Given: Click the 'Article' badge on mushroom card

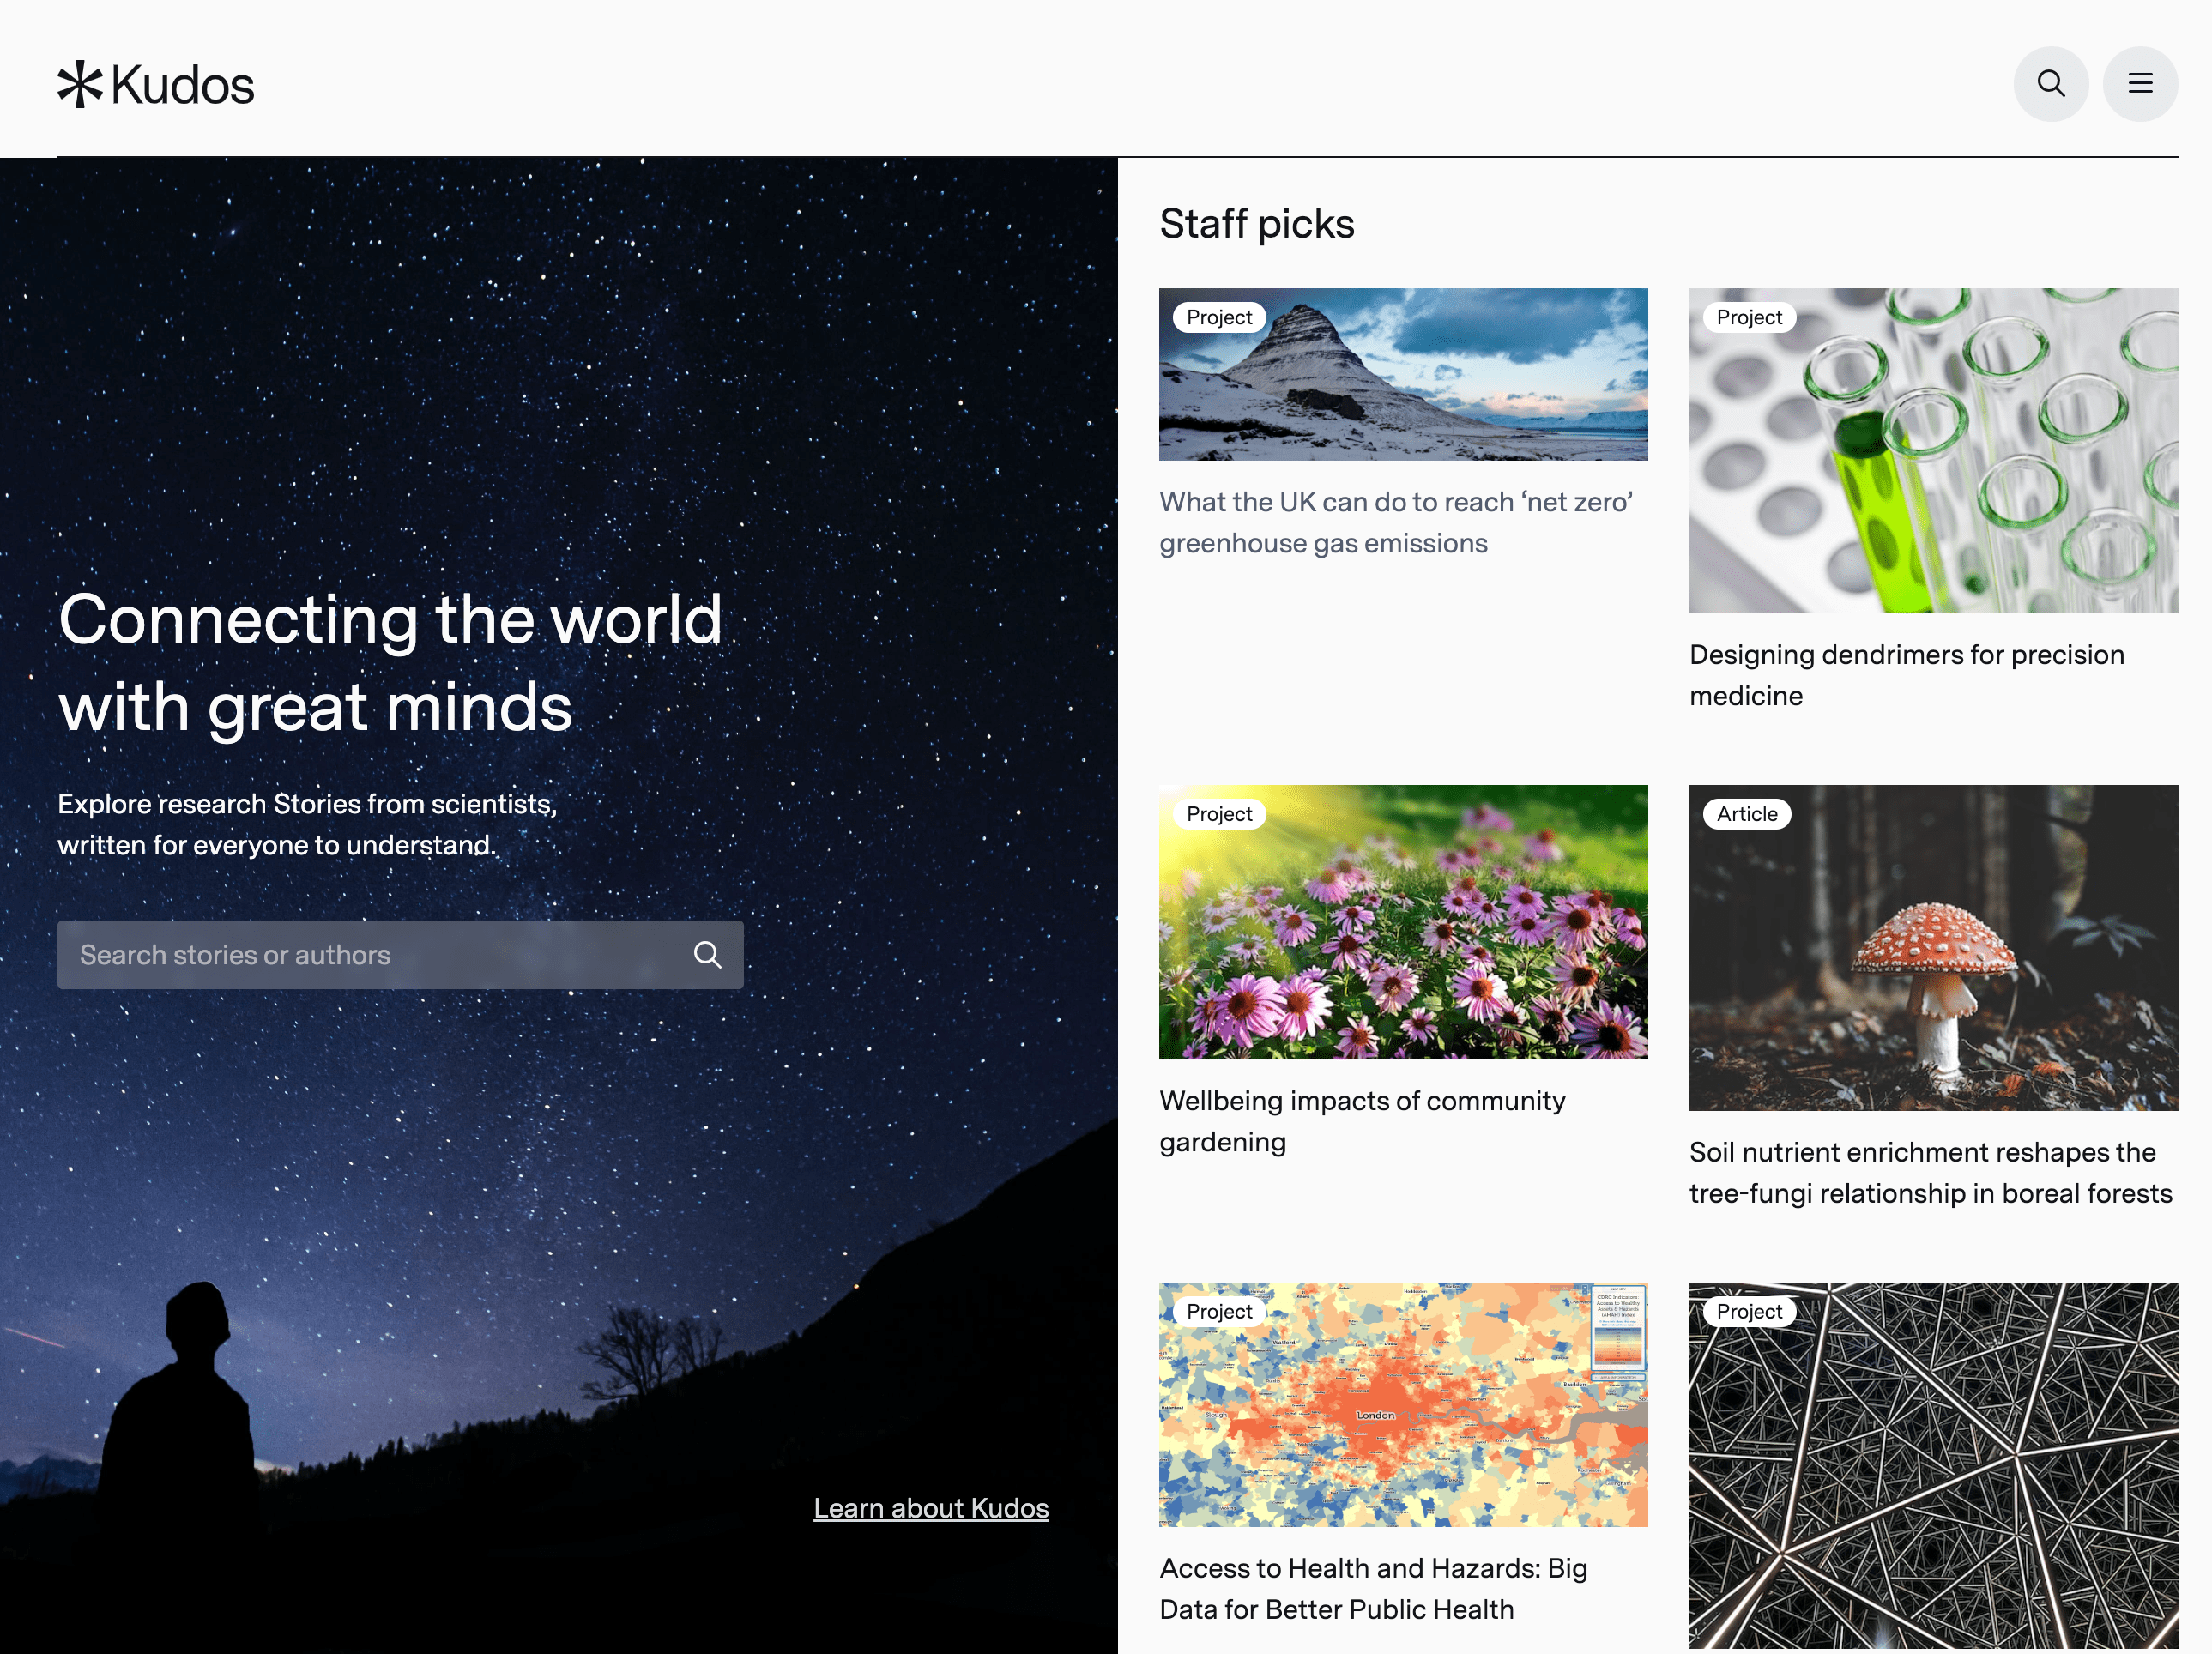Looking at the screenshot, I should 1746,814.
